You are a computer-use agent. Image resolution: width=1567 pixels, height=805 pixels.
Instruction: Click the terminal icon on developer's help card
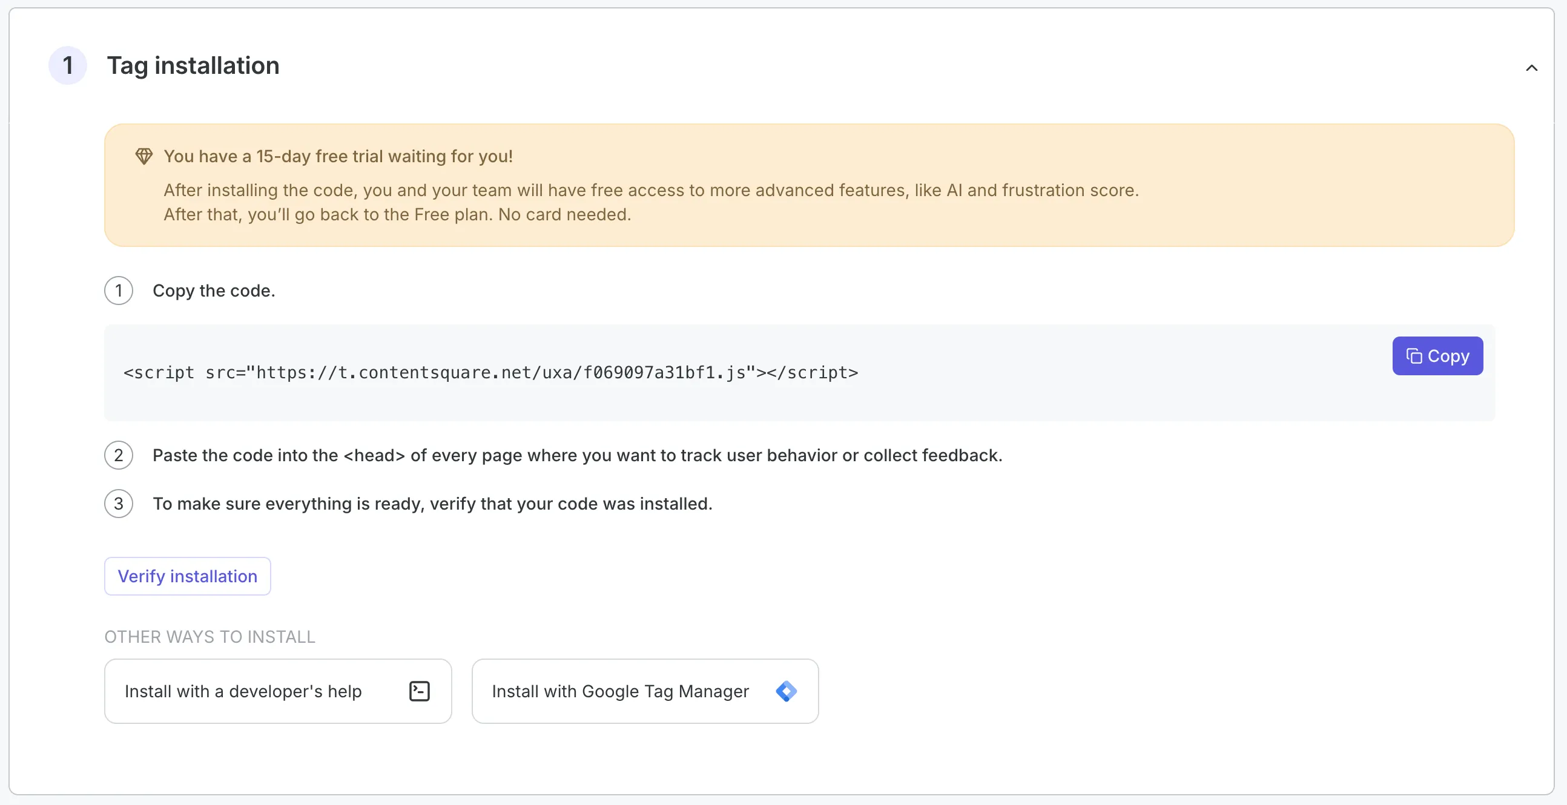419,691
